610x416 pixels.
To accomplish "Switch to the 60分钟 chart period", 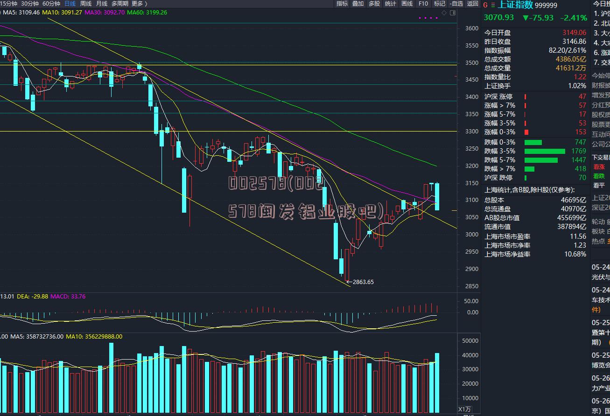I will (51, 3).
